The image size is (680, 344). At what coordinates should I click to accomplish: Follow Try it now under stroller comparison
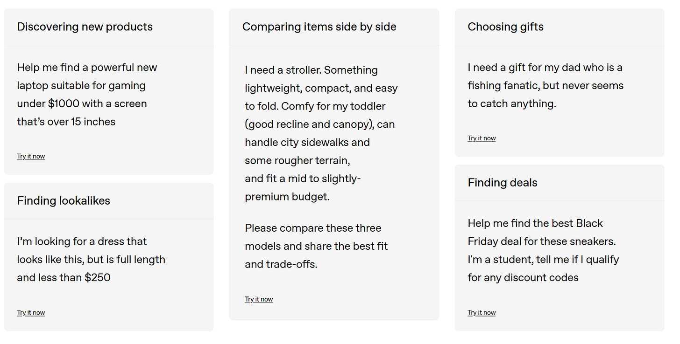pos(259,299)
